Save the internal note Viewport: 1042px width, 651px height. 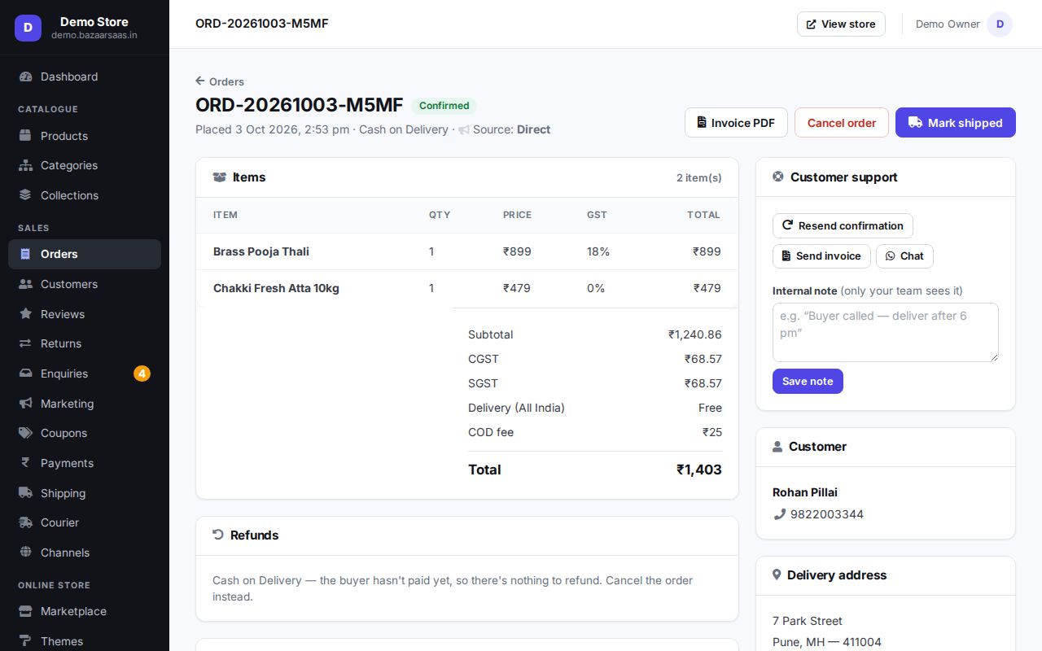[x=808, y=381]
